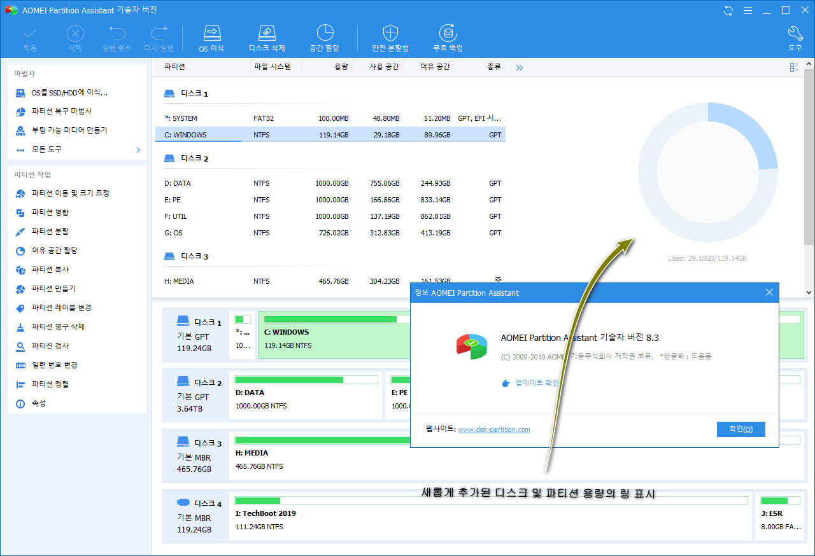Select the G: OS partition row
The image size is (815, 556).
[x=330, y=233]
